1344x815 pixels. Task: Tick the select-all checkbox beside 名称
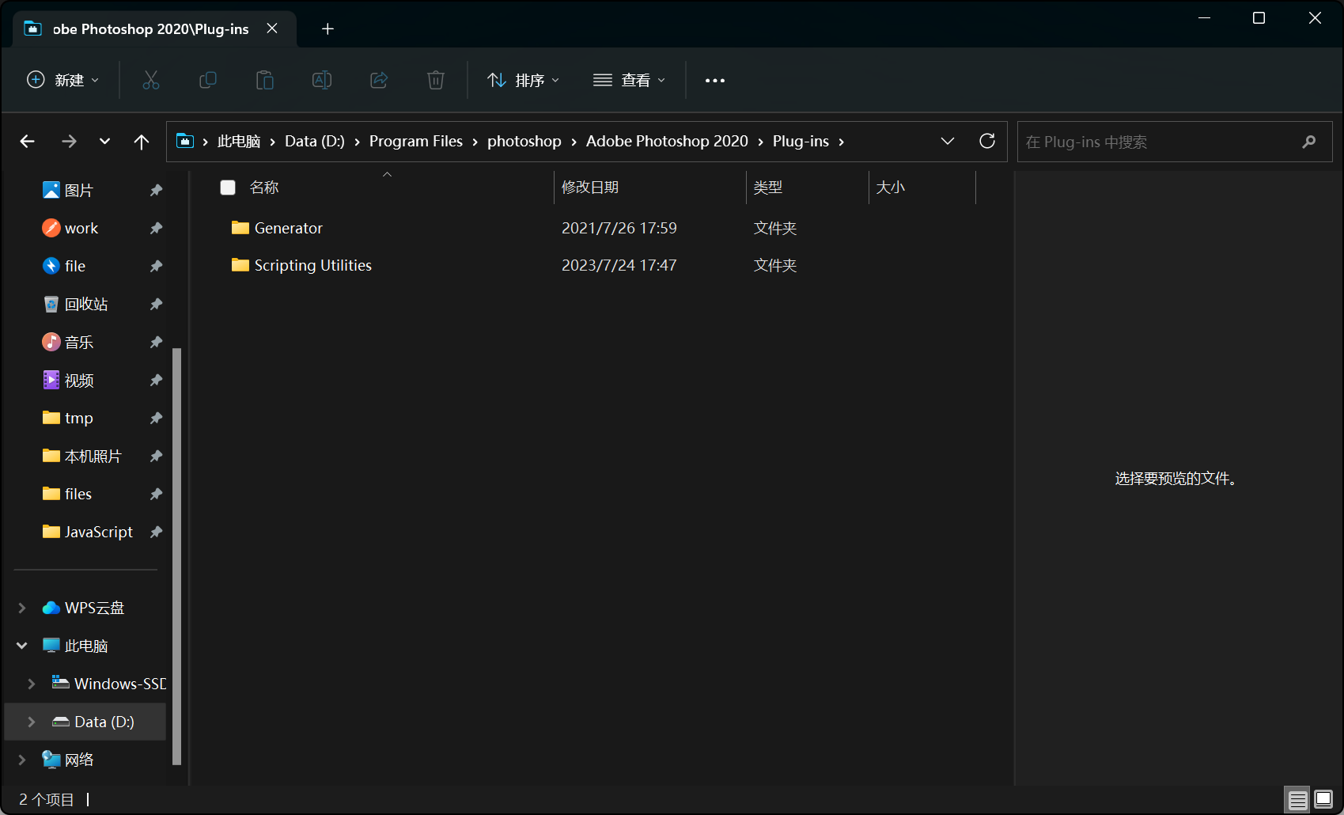[228, 188]
